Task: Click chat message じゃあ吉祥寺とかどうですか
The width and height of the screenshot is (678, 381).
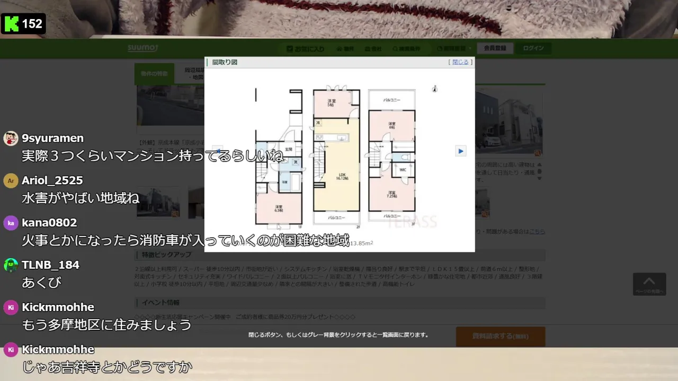Action: (106, 366)
